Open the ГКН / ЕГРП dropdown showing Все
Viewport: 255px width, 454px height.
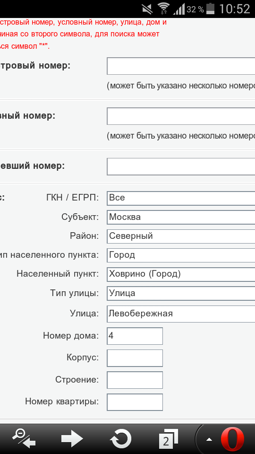pos(181,198)
